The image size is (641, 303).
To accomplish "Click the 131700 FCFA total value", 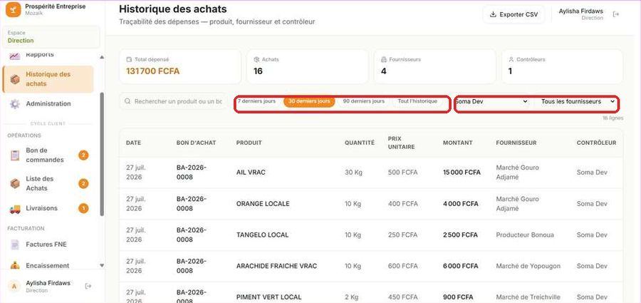I will 153,71.
